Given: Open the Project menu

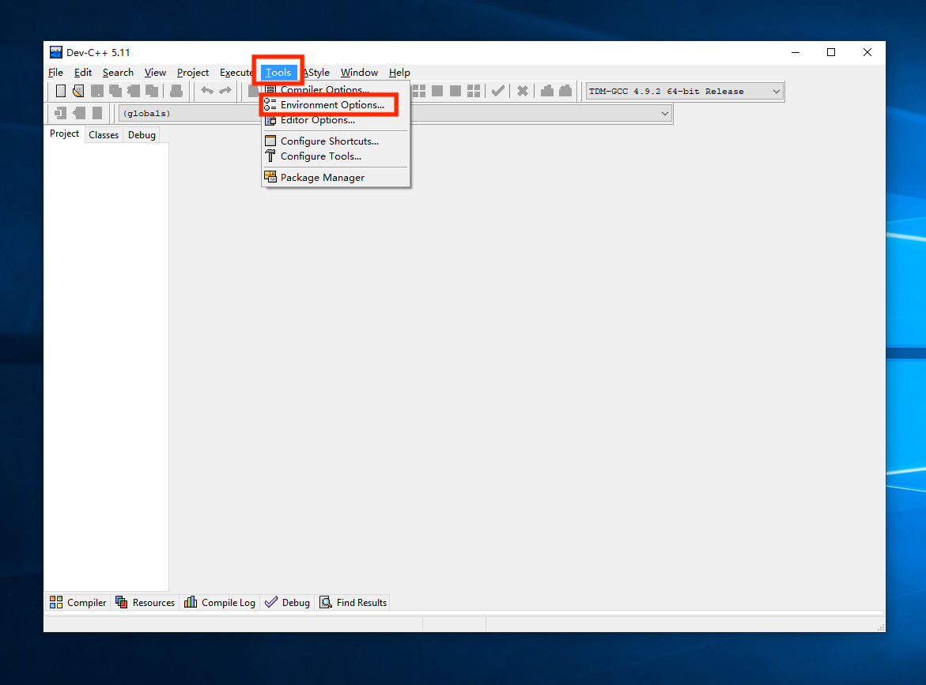Looking at the screenshot, I should pyautogui.click(x=192, y=73).
